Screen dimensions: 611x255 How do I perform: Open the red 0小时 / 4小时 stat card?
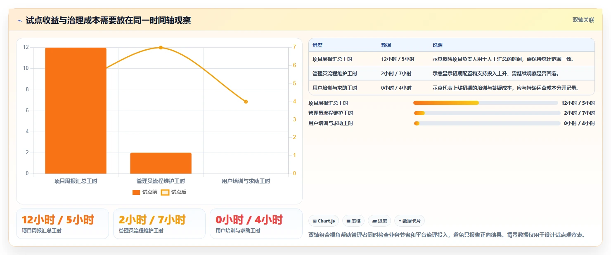[256, 224]
